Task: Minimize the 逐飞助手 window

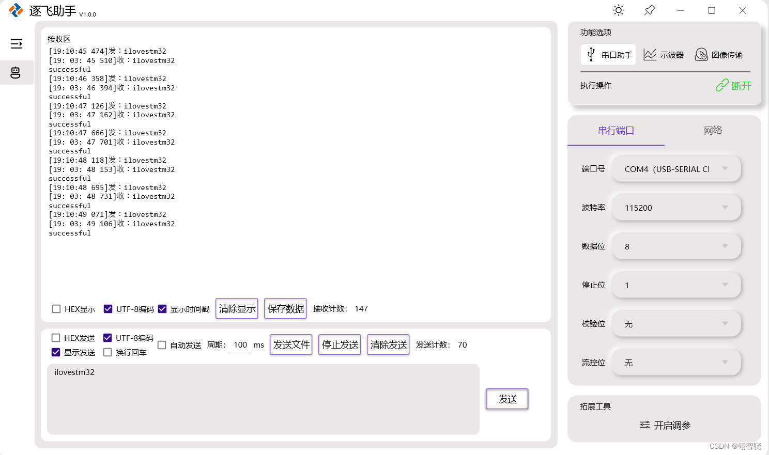Action: [681, 10]
